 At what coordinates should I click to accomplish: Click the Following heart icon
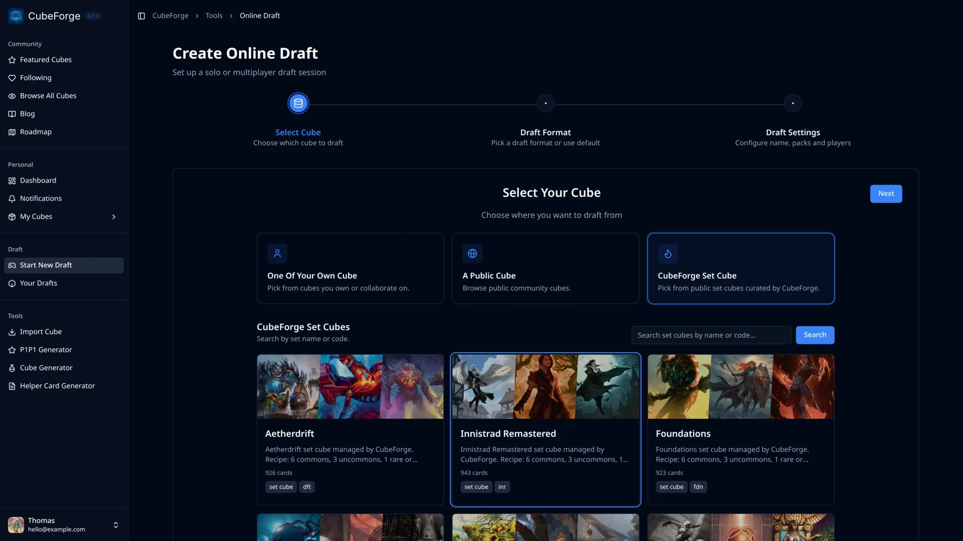[12, 78]
